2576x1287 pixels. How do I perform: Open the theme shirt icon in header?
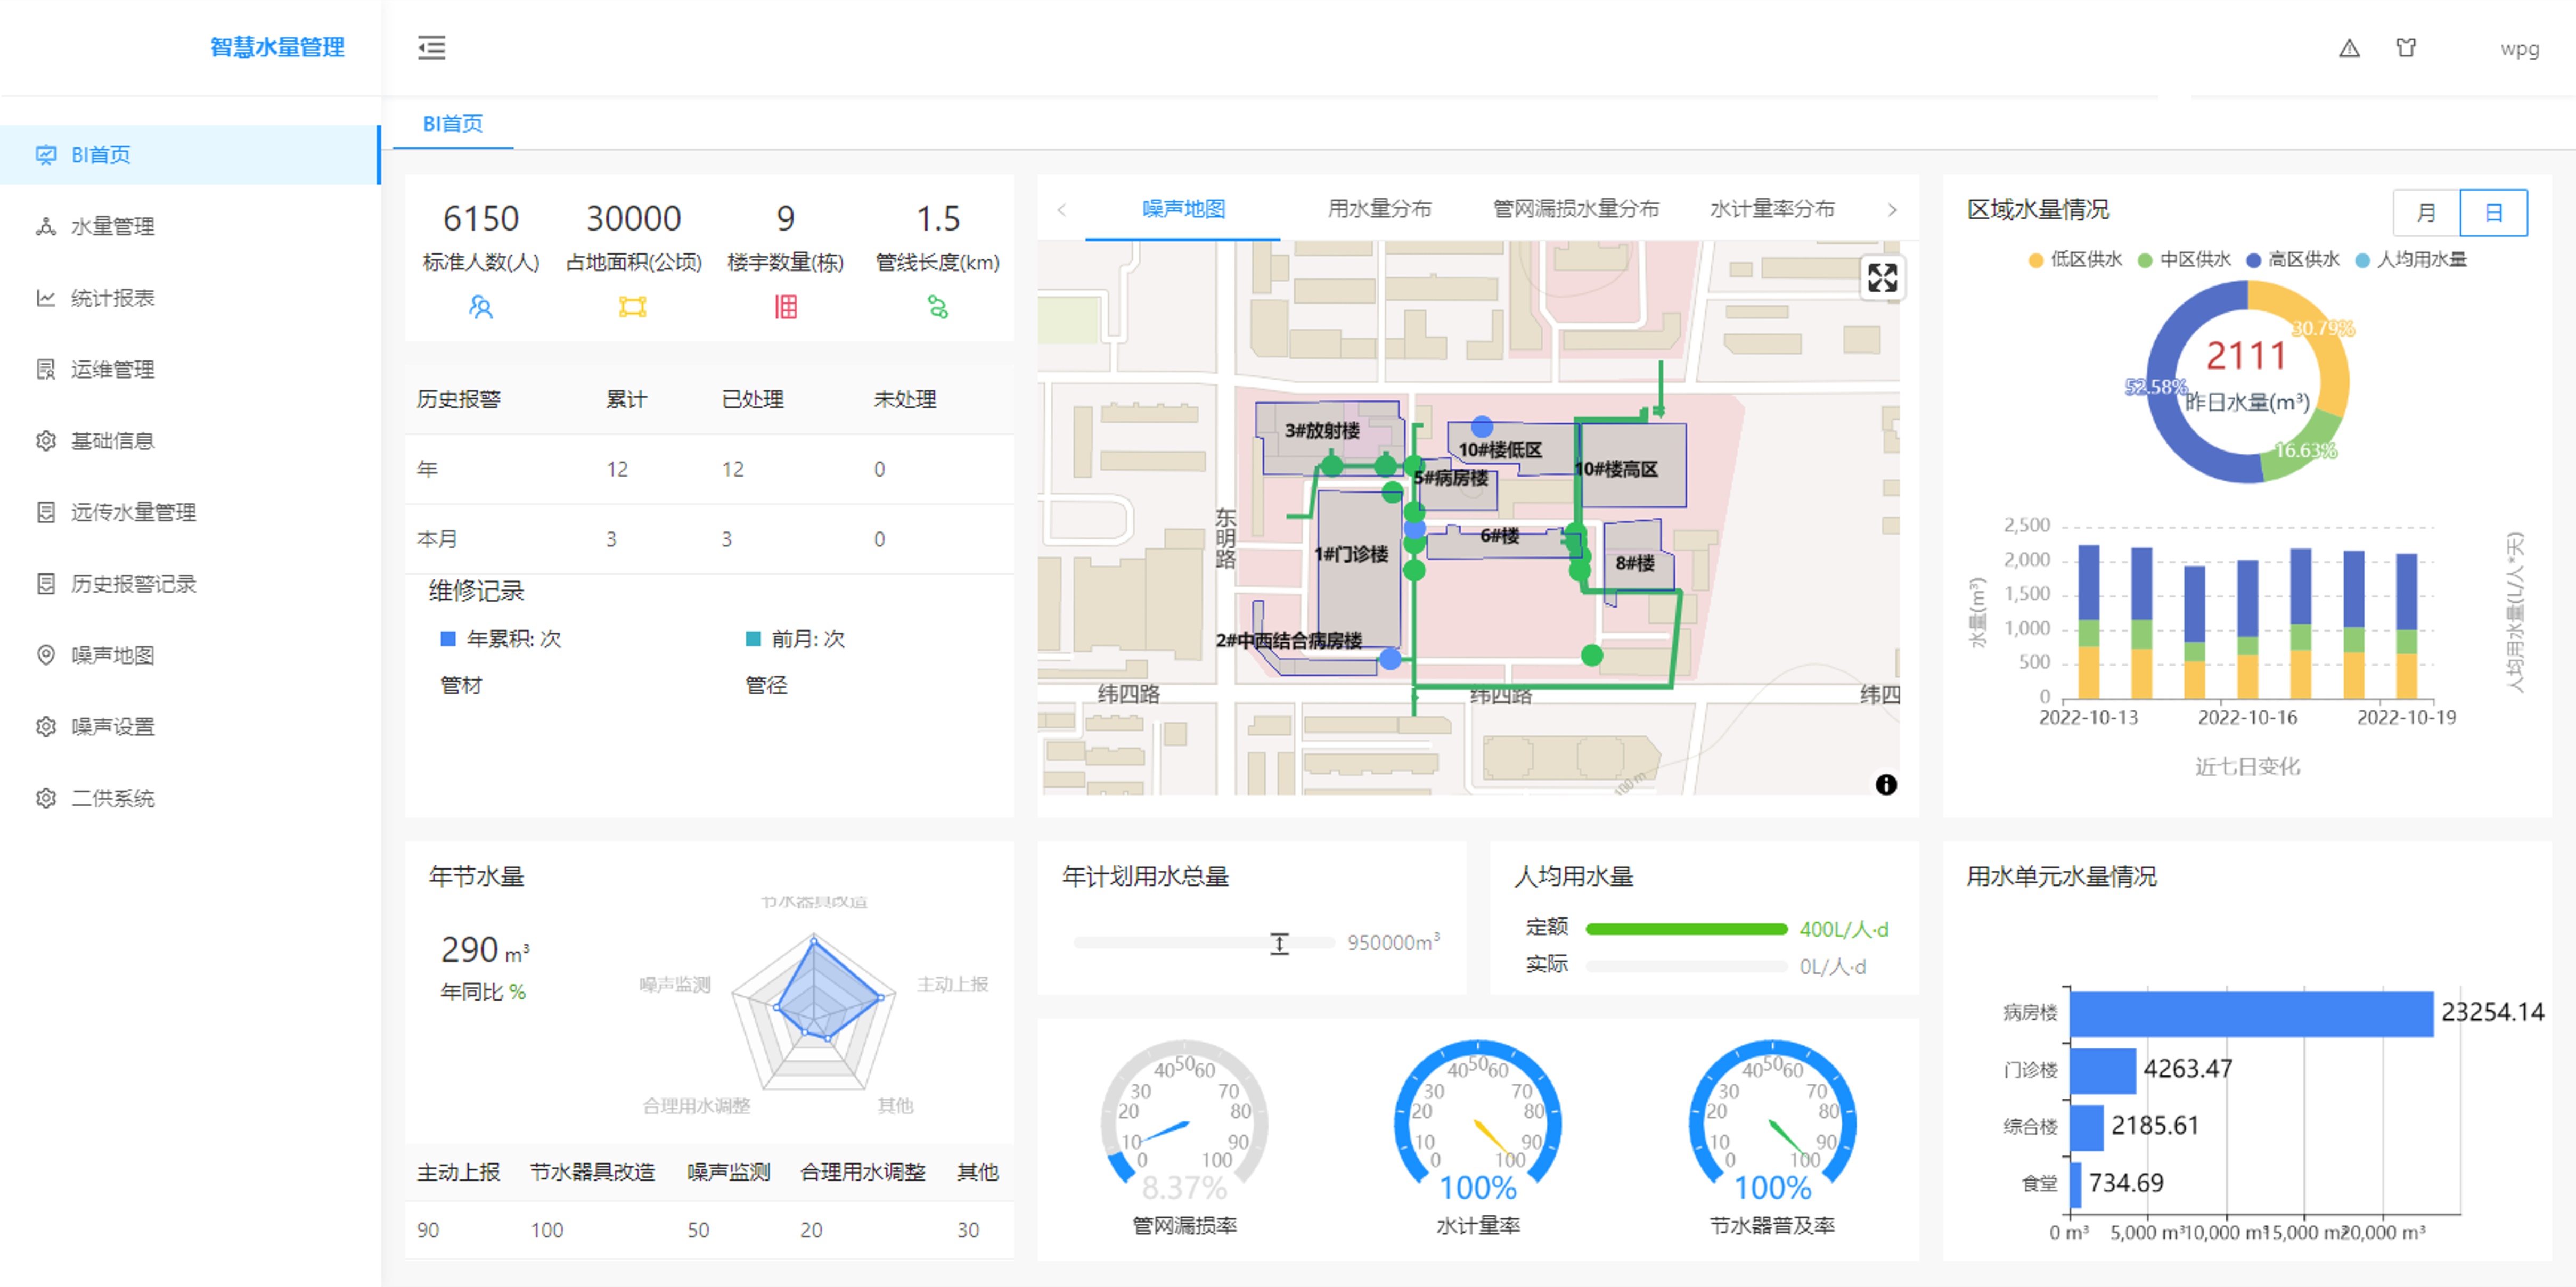pyautogui.click(x=2406, y=48)
